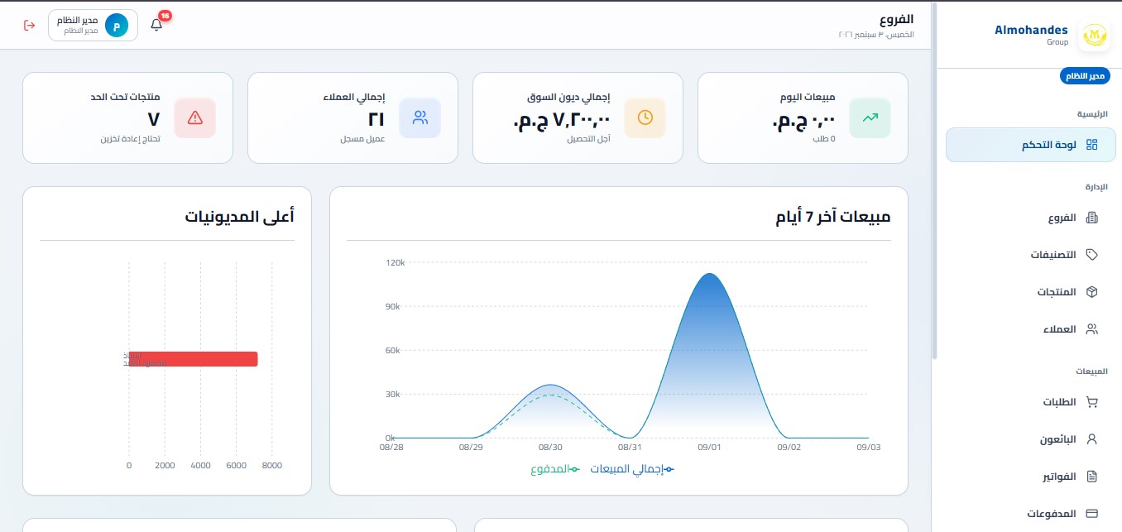Image resolution: width=1122 pixels, height=532 pixels.
Task: Click the ٠٫٠٠ ج.م. today's sales value
Action: (x=803, y=119)
